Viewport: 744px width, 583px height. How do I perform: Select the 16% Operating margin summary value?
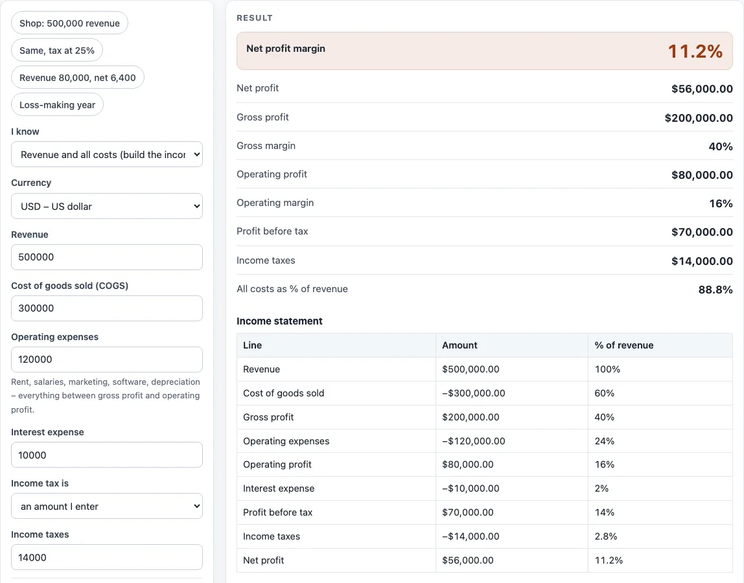click(721, 203)
